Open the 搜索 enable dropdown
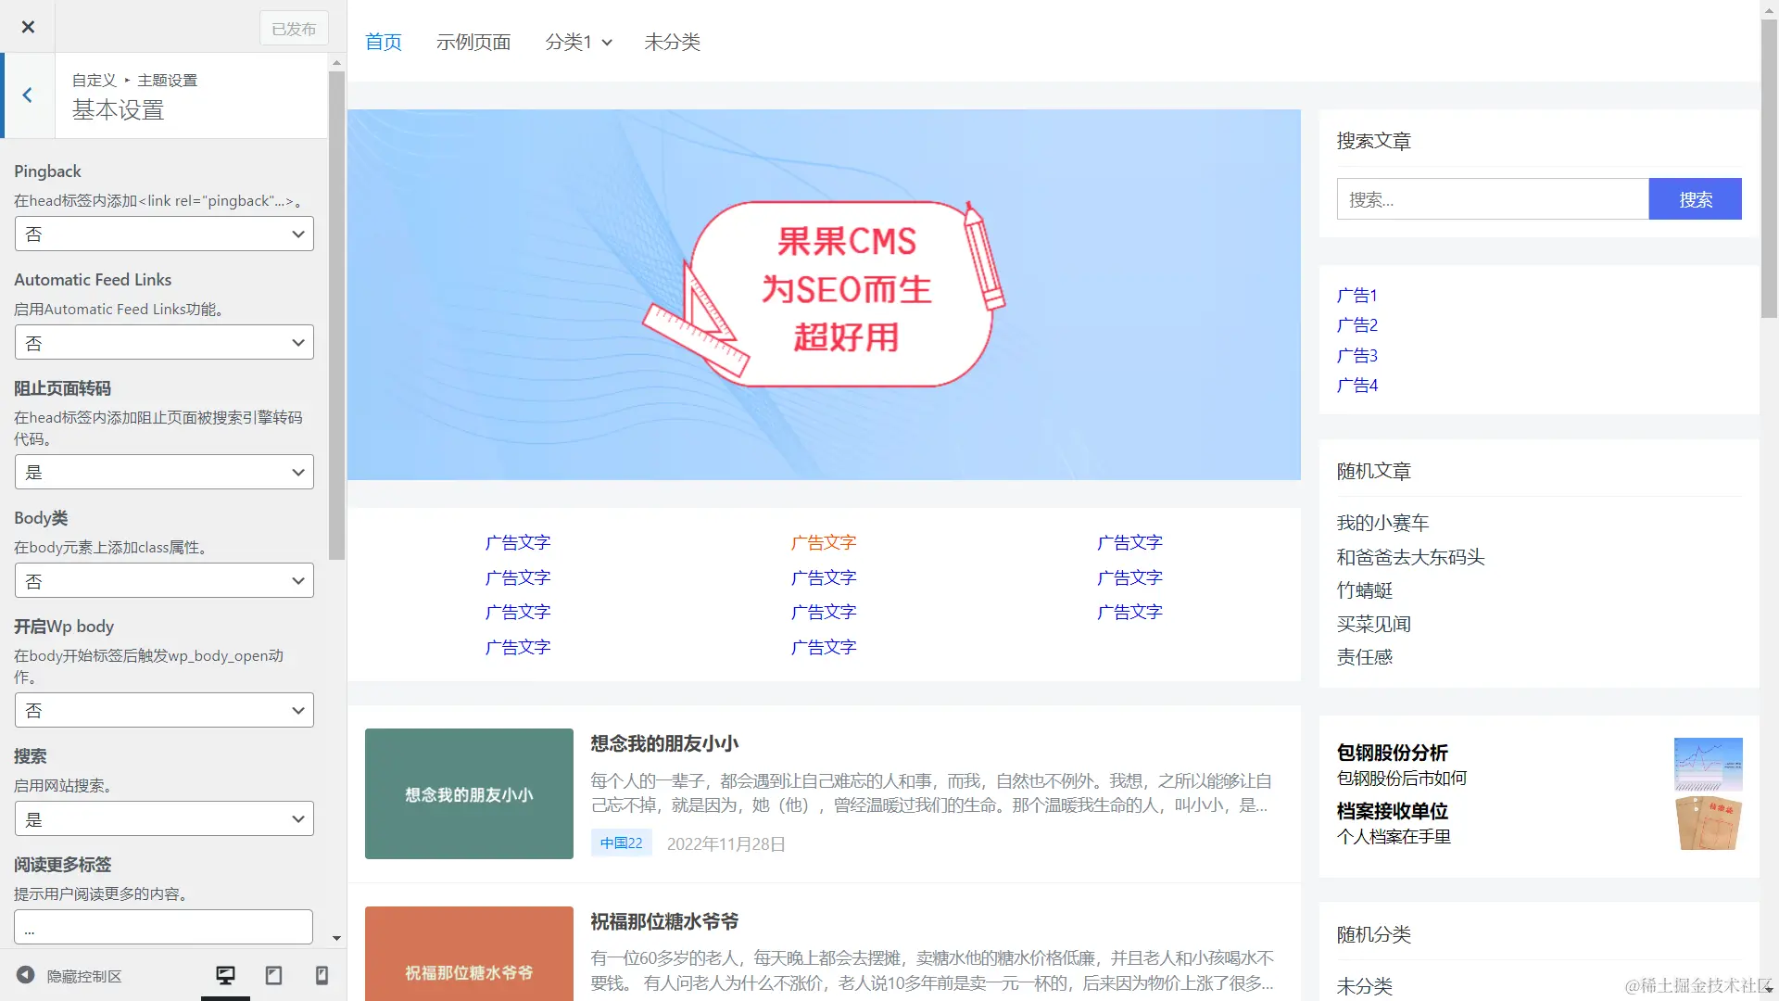This screenshot has width=1779, height=1001. coord(164,819)
